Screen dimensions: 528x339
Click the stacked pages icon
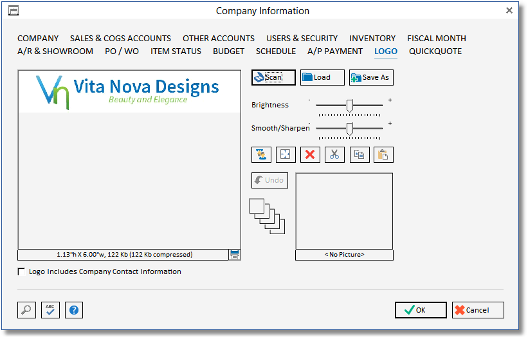[x=267, y=216]
